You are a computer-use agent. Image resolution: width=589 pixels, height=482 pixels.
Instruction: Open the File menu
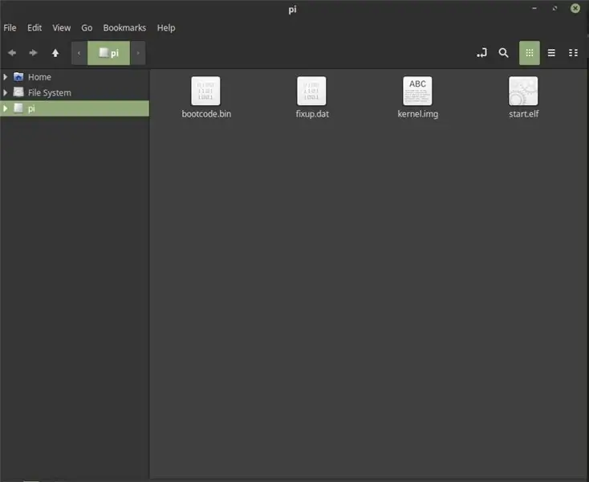coord(10,28)
